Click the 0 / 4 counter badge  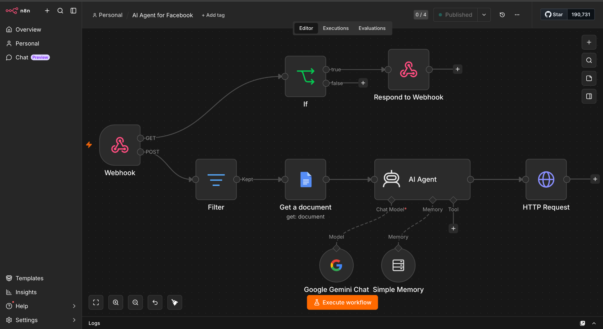coord(421,15)
